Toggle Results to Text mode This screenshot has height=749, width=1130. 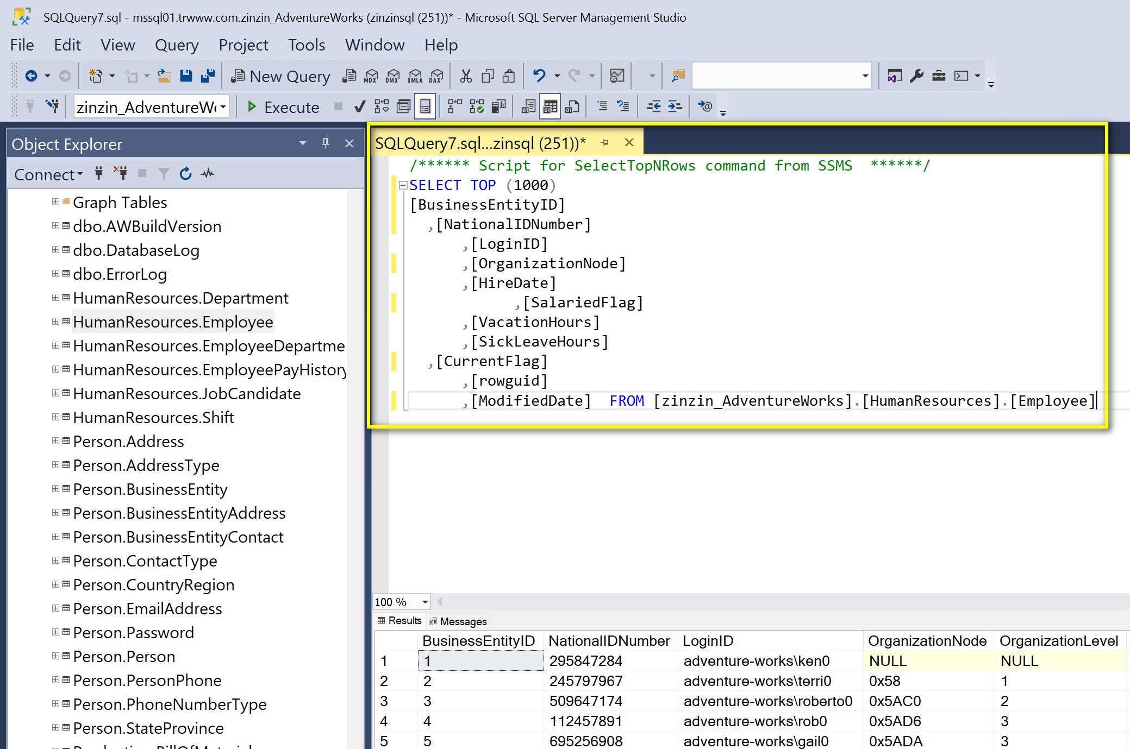pyautogui.click(x=528, y=106)
